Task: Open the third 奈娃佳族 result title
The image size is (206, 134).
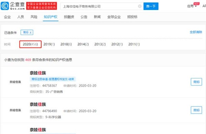Action: (x=38, y=130)
